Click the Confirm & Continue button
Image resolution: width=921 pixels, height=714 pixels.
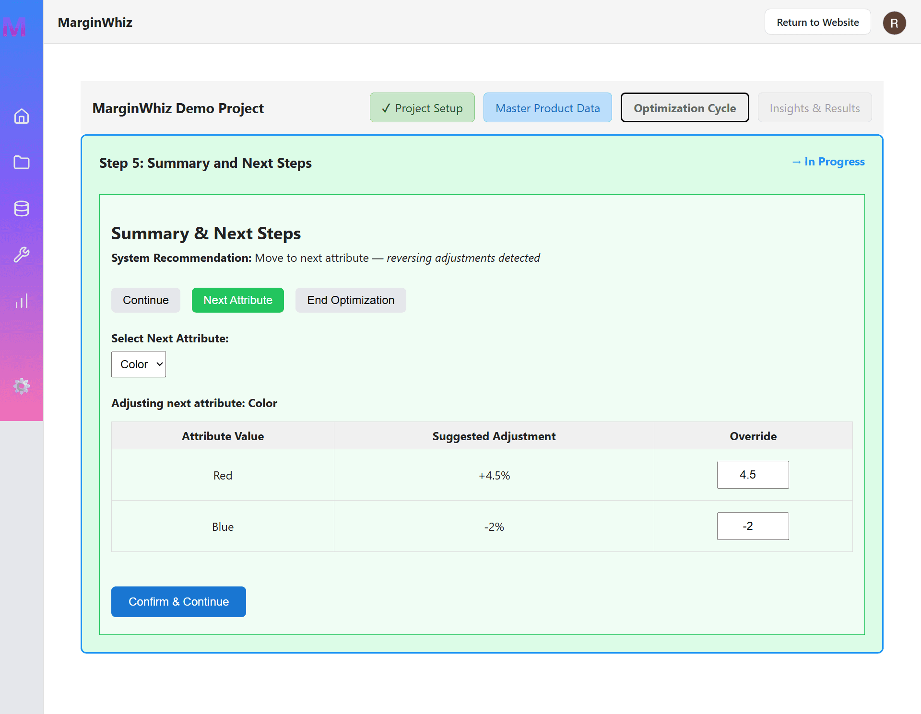pos(178,602)
